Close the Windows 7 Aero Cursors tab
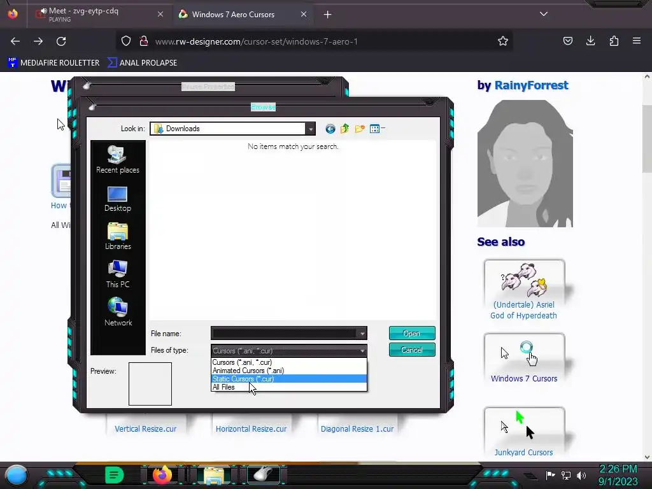 (x=304, y=14)
